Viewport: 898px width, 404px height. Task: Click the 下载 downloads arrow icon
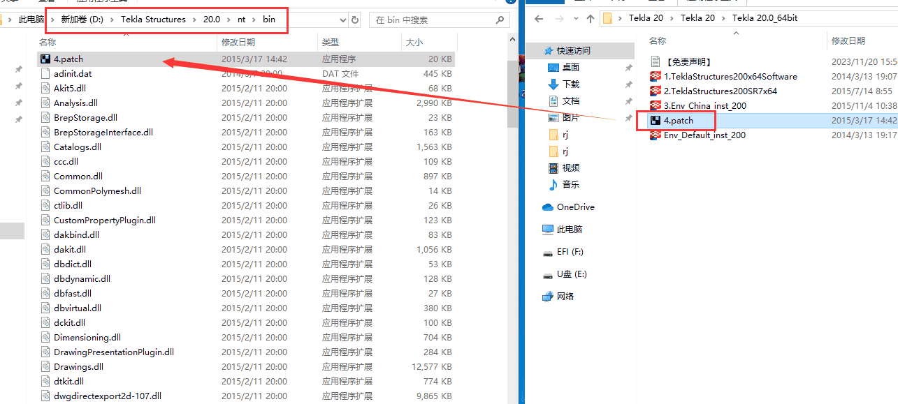tap(553, 84)
